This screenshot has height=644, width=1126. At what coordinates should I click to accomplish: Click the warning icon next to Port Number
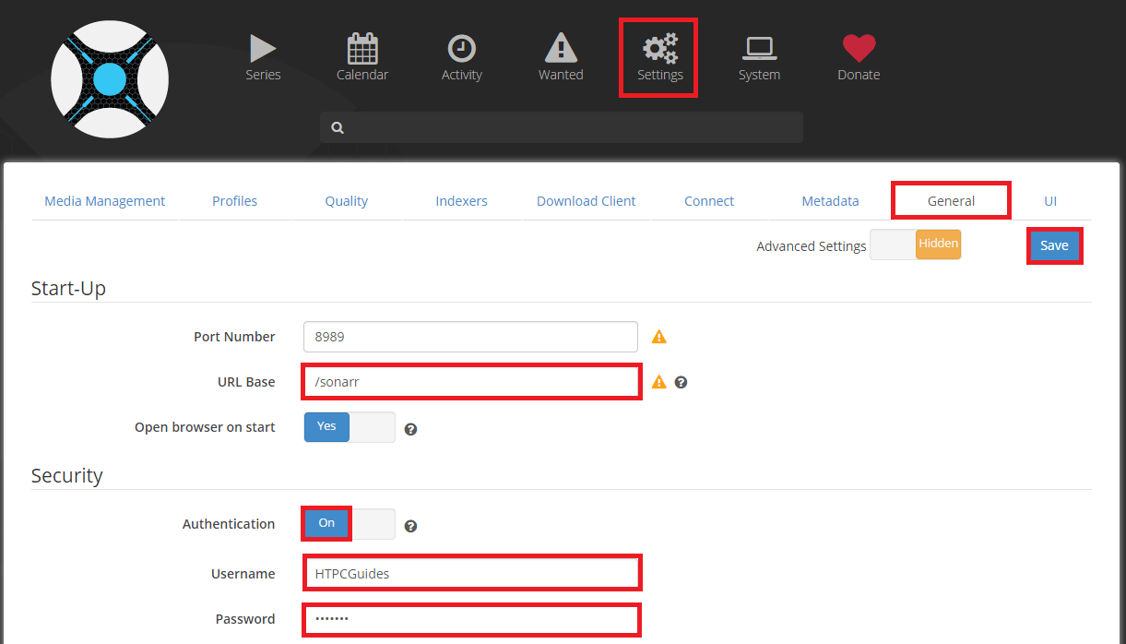point(658,337)
